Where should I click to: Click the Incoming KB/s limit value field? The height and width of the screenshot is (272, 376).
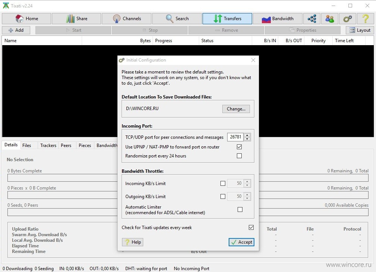tap(235, 183)
